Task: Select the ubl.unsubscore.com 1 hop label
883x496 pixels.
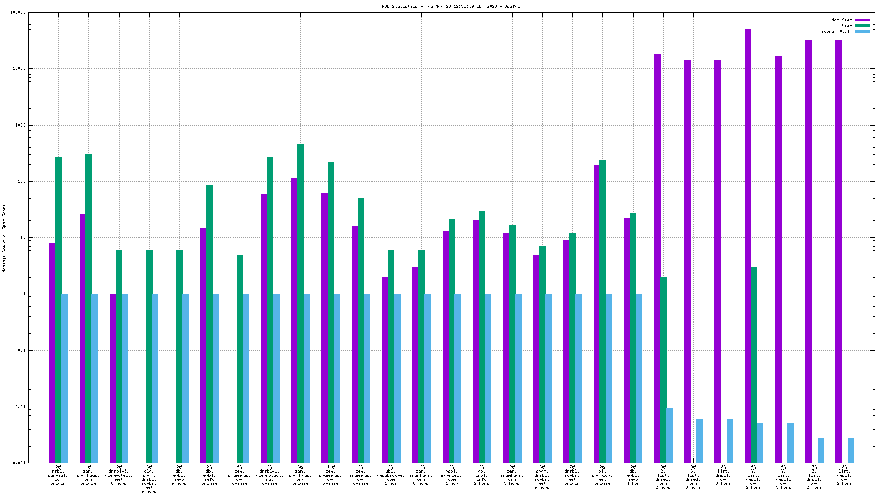Action: 391,475
